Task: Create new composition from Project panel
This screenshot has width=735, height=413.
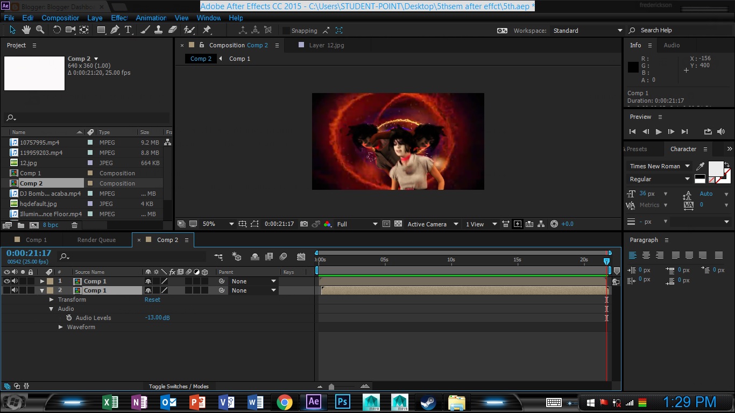Action: point(34,225)
